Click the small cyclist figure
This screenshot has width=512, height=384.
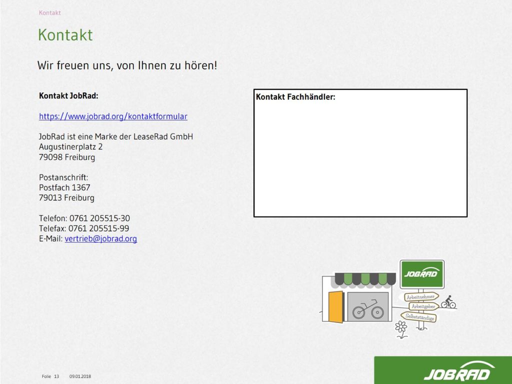[x=448, y=302]
